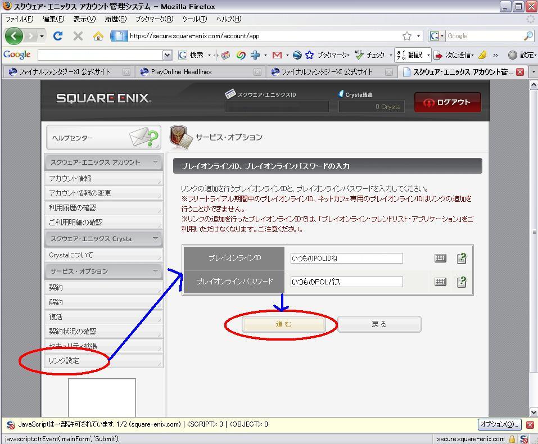The width and height of the screenshot is (538, 444).
Task: Click the blue star bookmark icon in Google toolbar
Action: click(x=310, y=55)
